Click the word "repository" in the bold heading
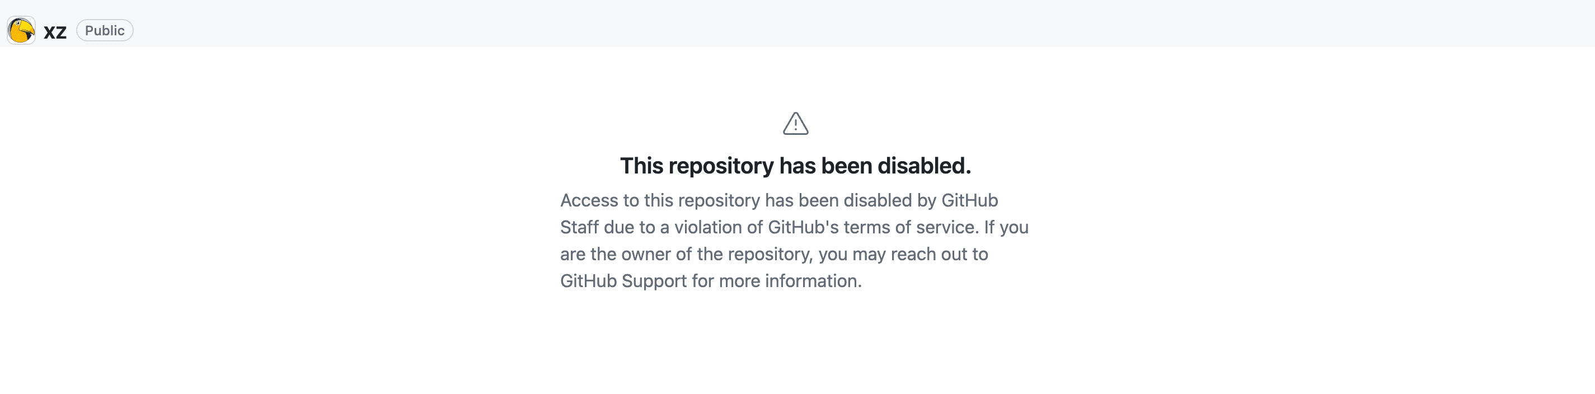1595x394 pixels. coord(721,166)
